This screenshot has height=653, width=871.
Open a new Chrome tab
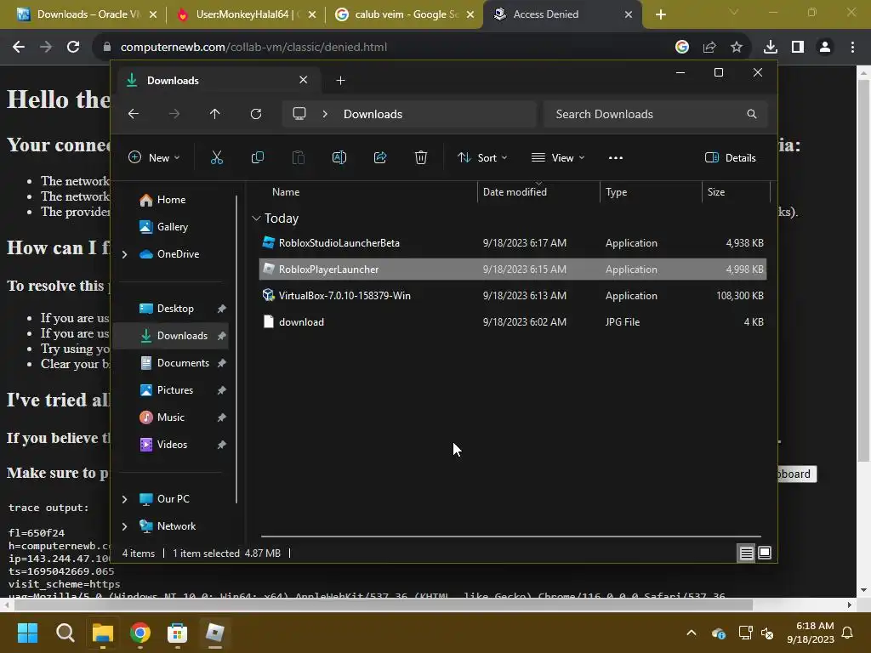pos(660,14)
